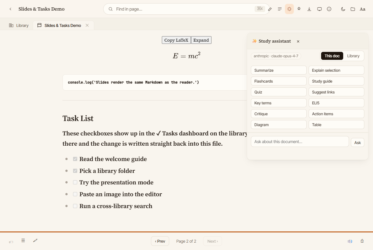The width and height of the screenshot is (373, 250).
Task: Click the 'Study assistant' panel title
Action: coord(275,41)
